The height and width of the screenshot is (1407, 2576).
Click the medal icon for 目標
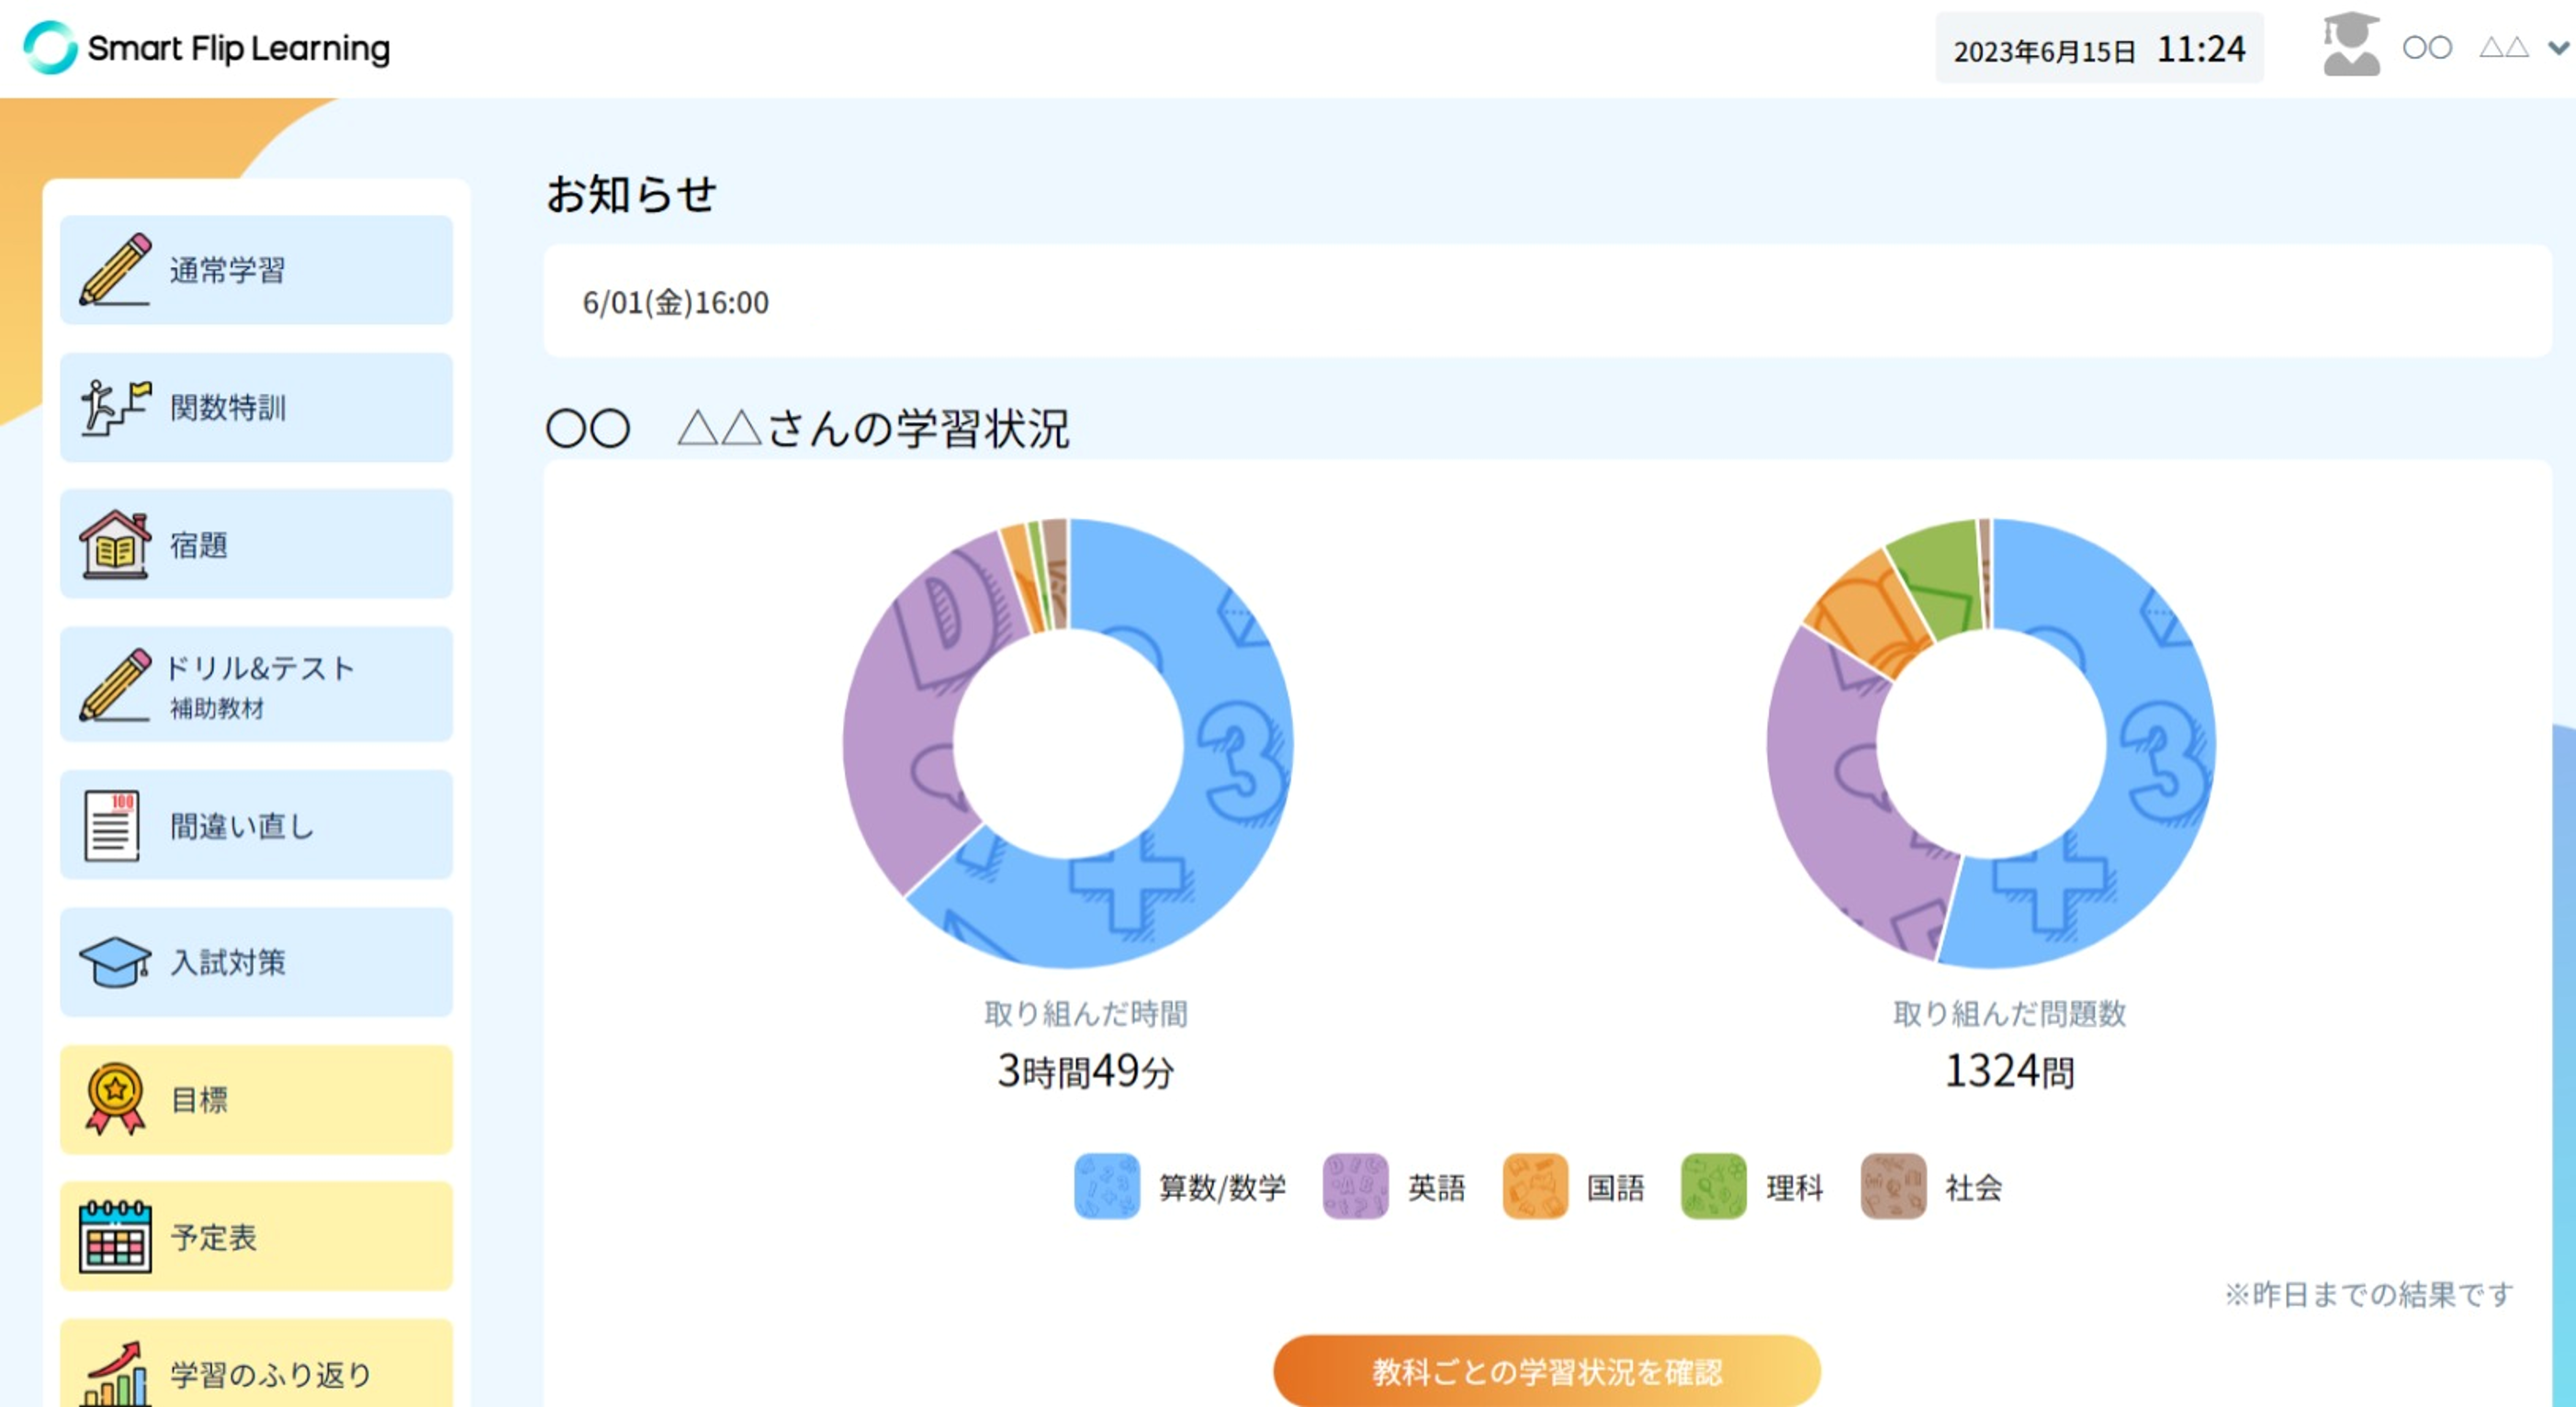tap(115, 1098)
